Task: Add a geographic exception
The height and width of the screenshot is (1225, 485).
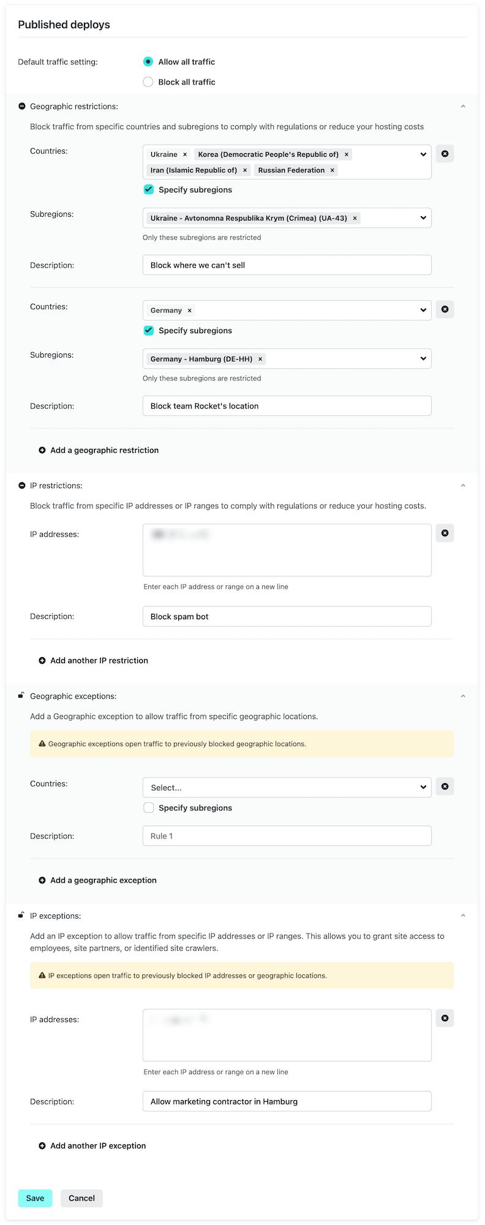Action: pyautogui.click(x=97, y=880)
